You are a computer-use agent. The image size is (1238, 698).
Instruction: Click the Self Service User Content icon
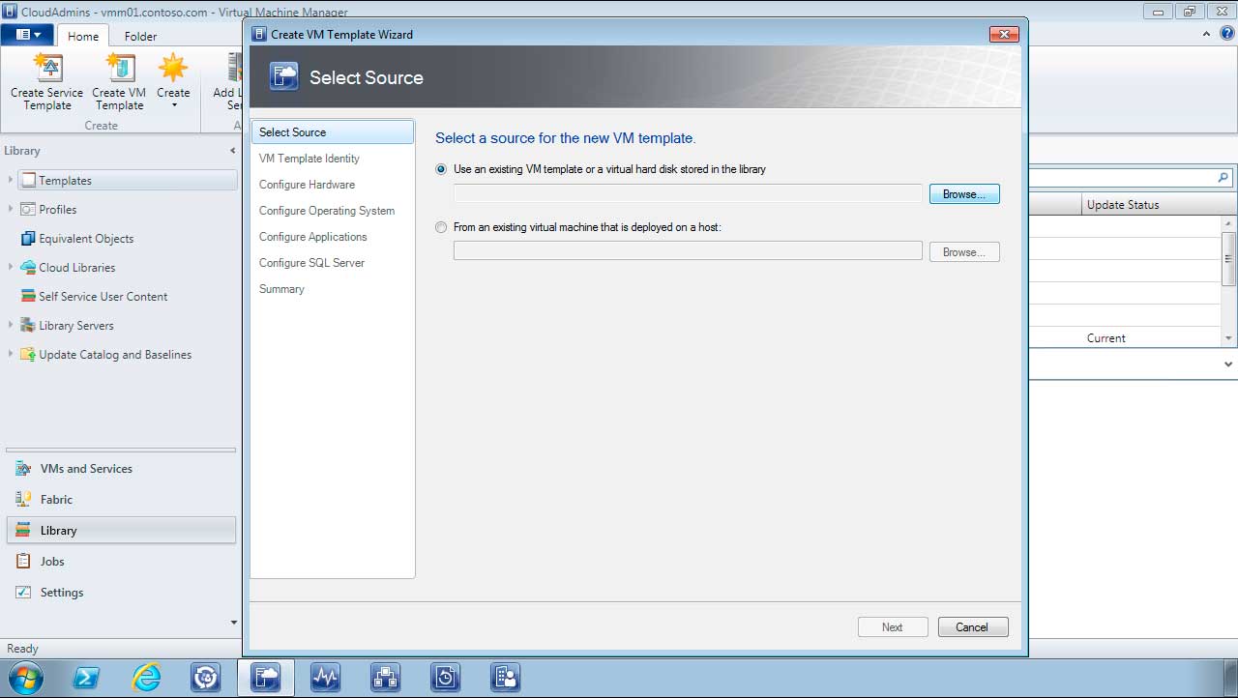(x=28, y=296)
